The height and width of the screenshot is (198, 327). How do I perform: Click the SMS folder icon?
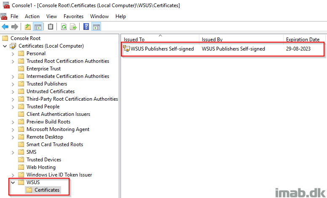pyautogui.click(x=21, y=152)
